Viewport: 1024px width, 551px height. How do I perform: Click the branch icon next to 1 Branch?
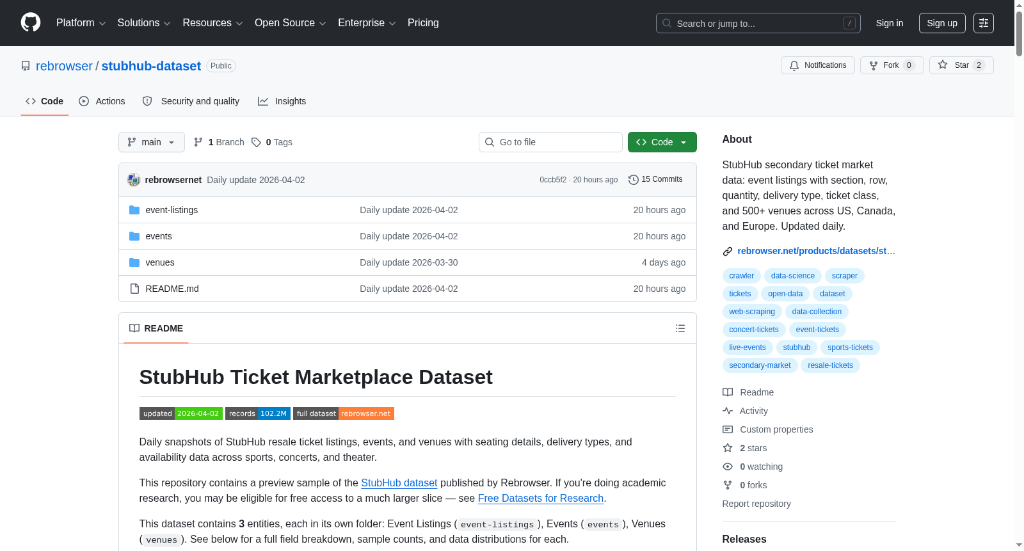198,142
